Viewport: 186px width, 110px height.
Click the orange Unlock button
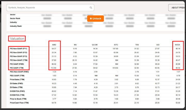pyautogui.click(x=96, y=19)
